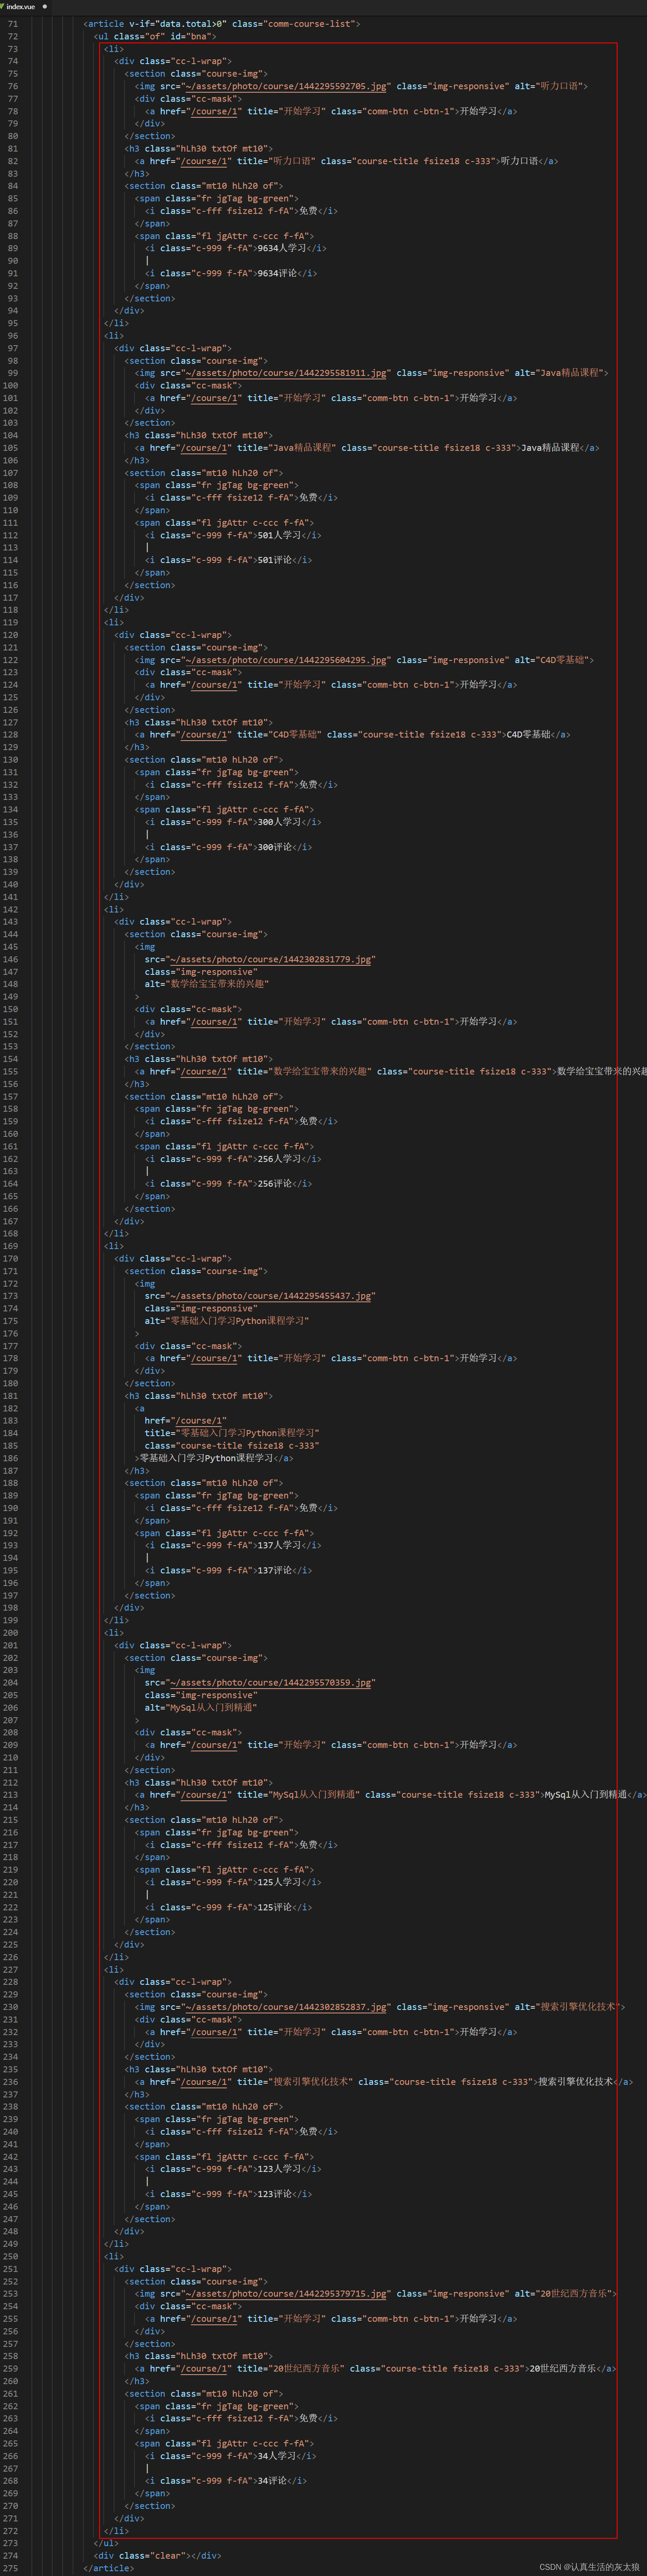Click the text "256人学习"
This screenshot has width=647, height=2576.
[279, 1159]
